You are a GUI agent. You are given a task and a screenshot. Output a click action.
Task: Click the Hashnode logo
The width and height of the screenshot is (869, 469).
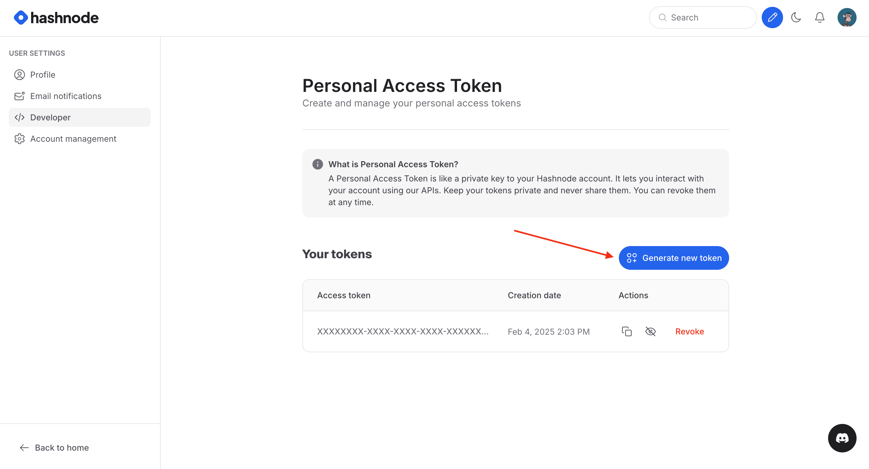point(56,17)
